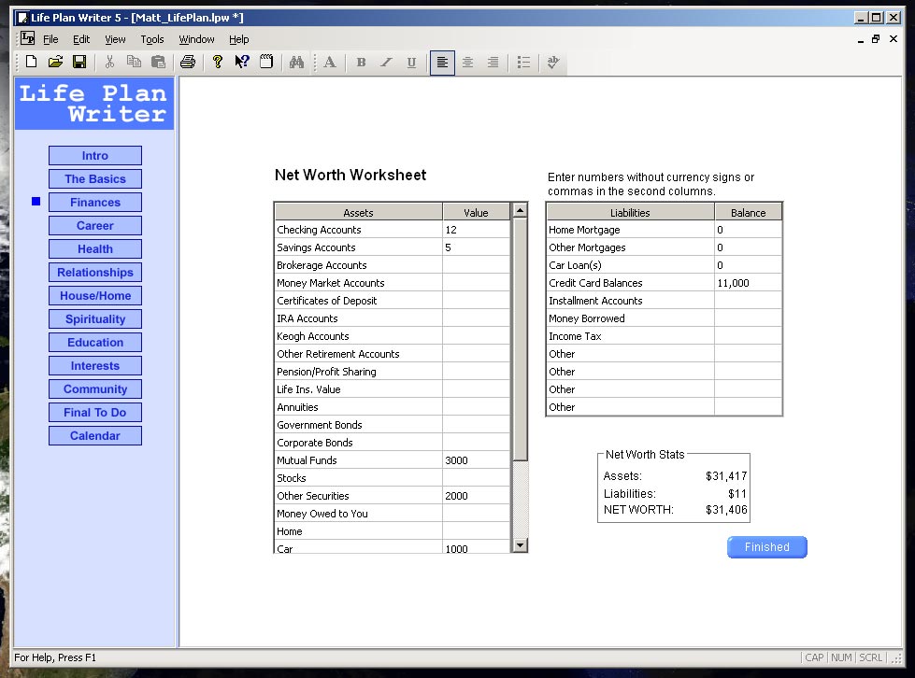Open a file using the folder icon
Viewport: 915px width, 678px height.
click(x=55, y=62)
